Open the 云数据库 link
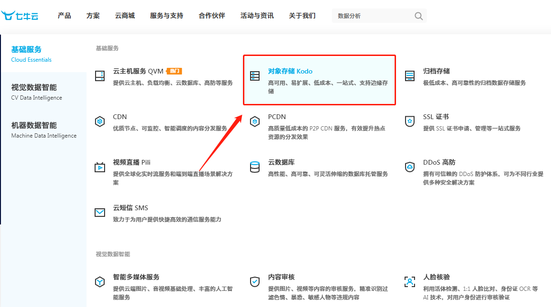Screen dimensions: 551x307 tap(281, 162)
